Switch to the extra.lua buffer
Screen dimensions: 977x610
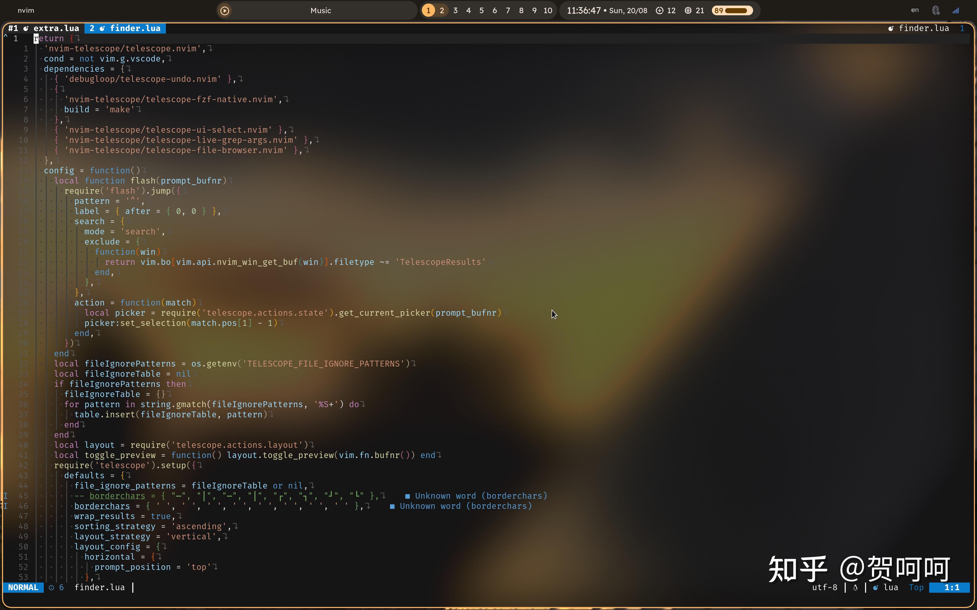(x=56, y=28)
